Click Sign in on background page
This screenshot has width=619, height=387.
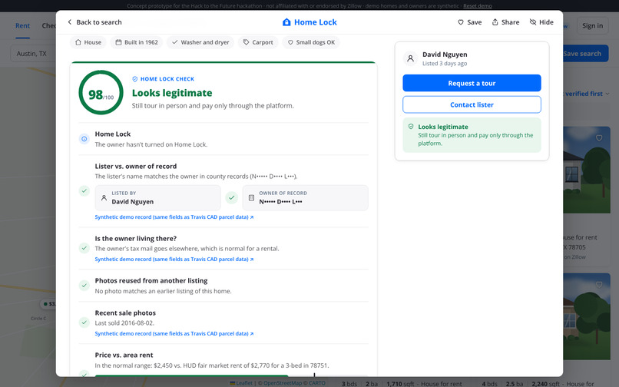pyautogui.click(x=592, y=25)
